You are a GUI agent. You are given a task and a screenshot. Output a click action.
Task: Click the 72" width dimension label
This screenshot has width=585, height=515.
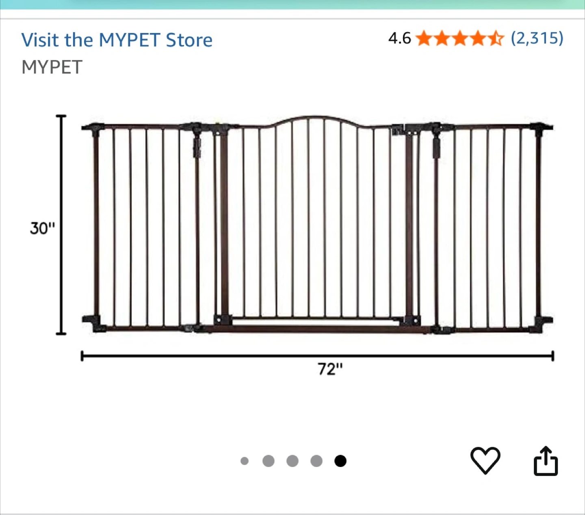pos(330,369)
